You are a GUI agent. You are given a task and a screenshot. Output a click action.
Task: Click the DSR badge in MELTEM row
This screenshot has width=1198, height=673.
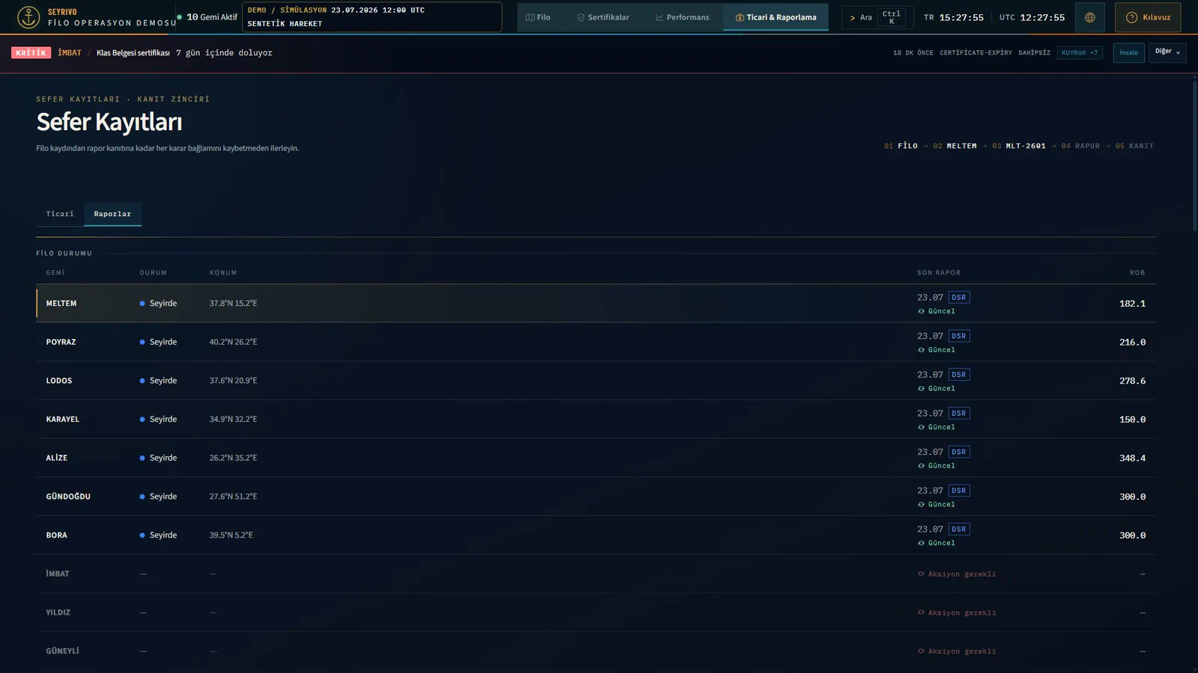pos(959,298)
